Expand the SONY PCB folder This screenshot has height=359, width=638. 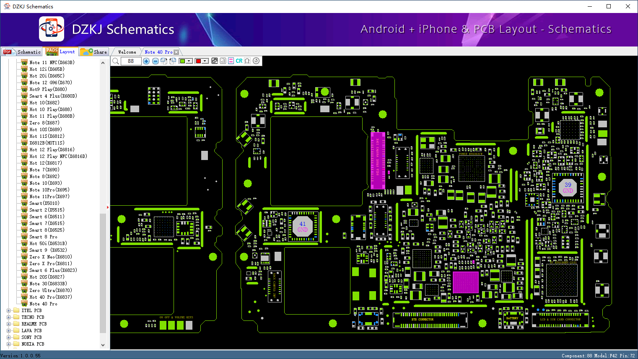(x=9, y=337)
